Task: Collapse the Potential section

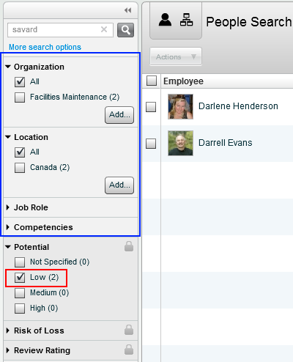Action: 8,247
